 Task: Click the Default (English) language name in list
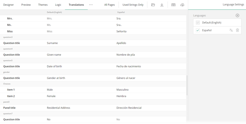[x=212, y=22]
